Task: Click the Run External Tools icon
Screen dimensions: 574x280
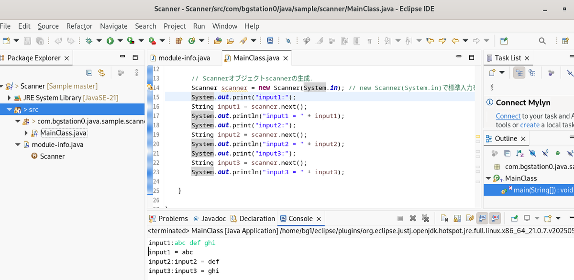Action: pos(152,41)
